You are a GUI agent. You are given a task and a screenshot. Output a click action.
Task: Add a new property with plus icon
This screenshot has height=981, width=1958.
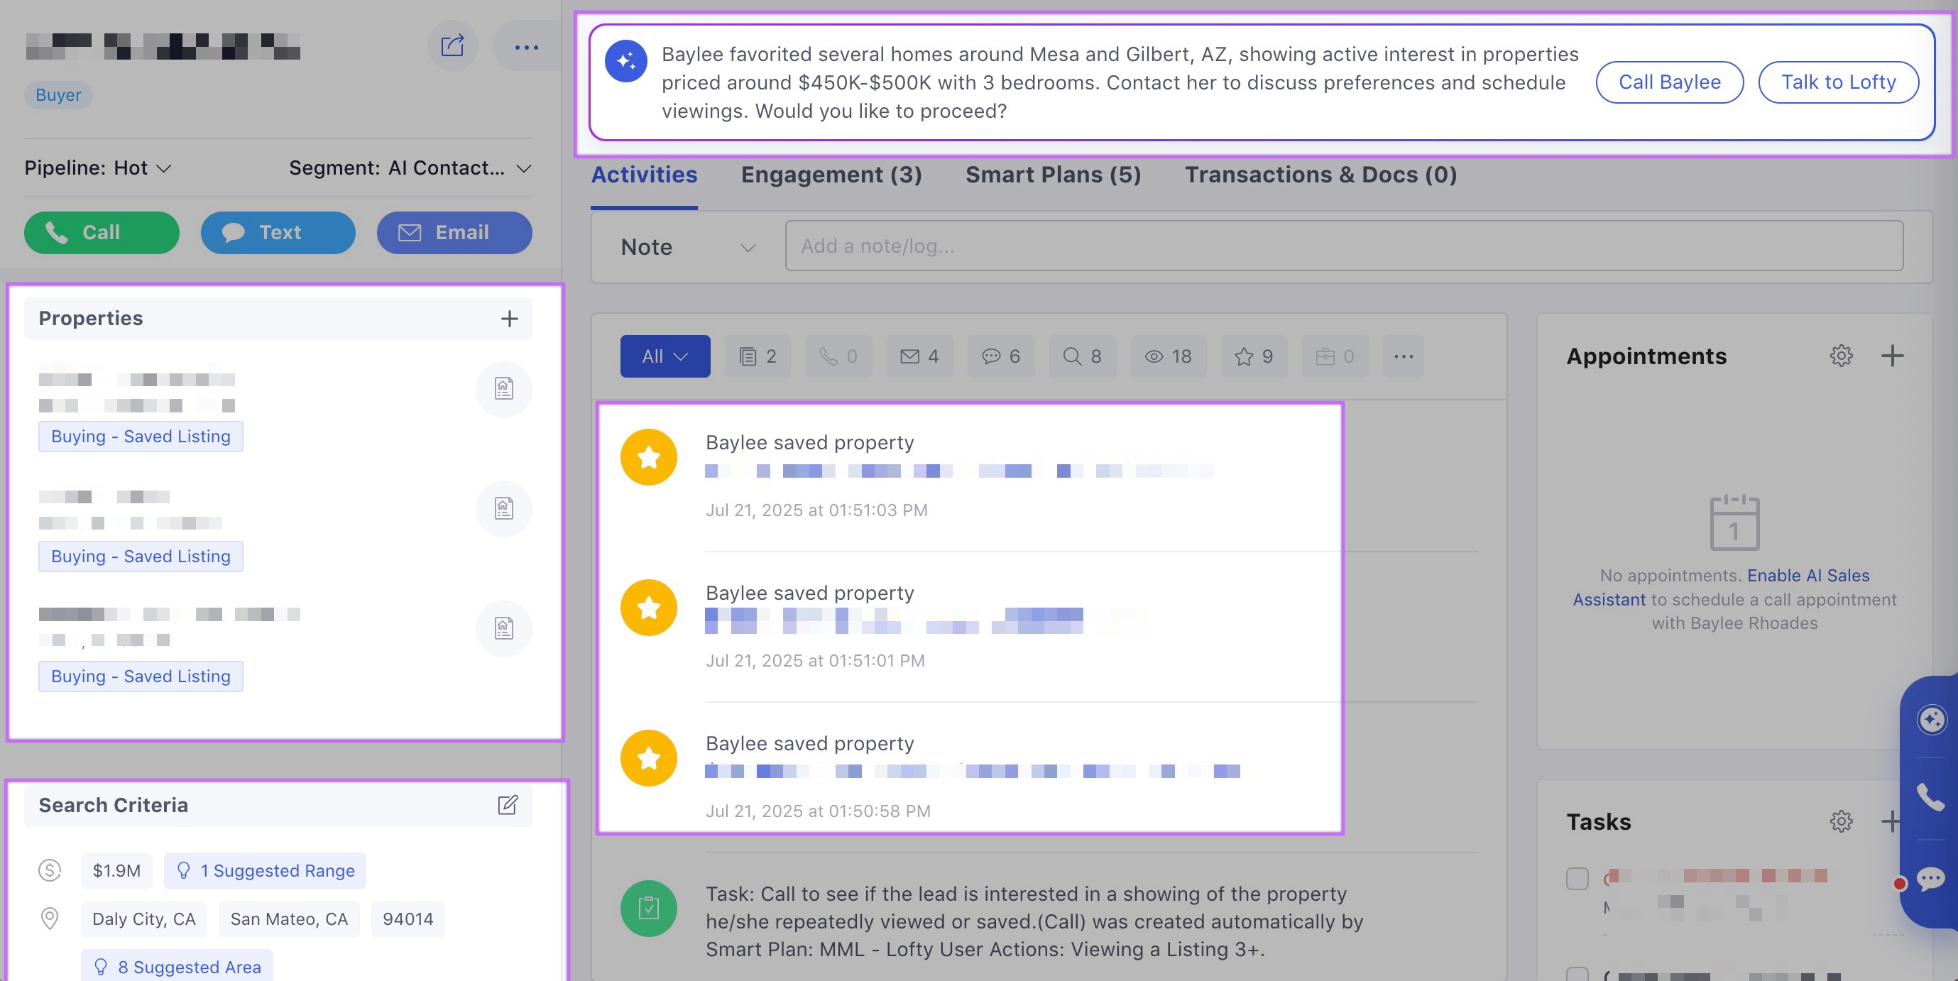click(x=509, y=319)
